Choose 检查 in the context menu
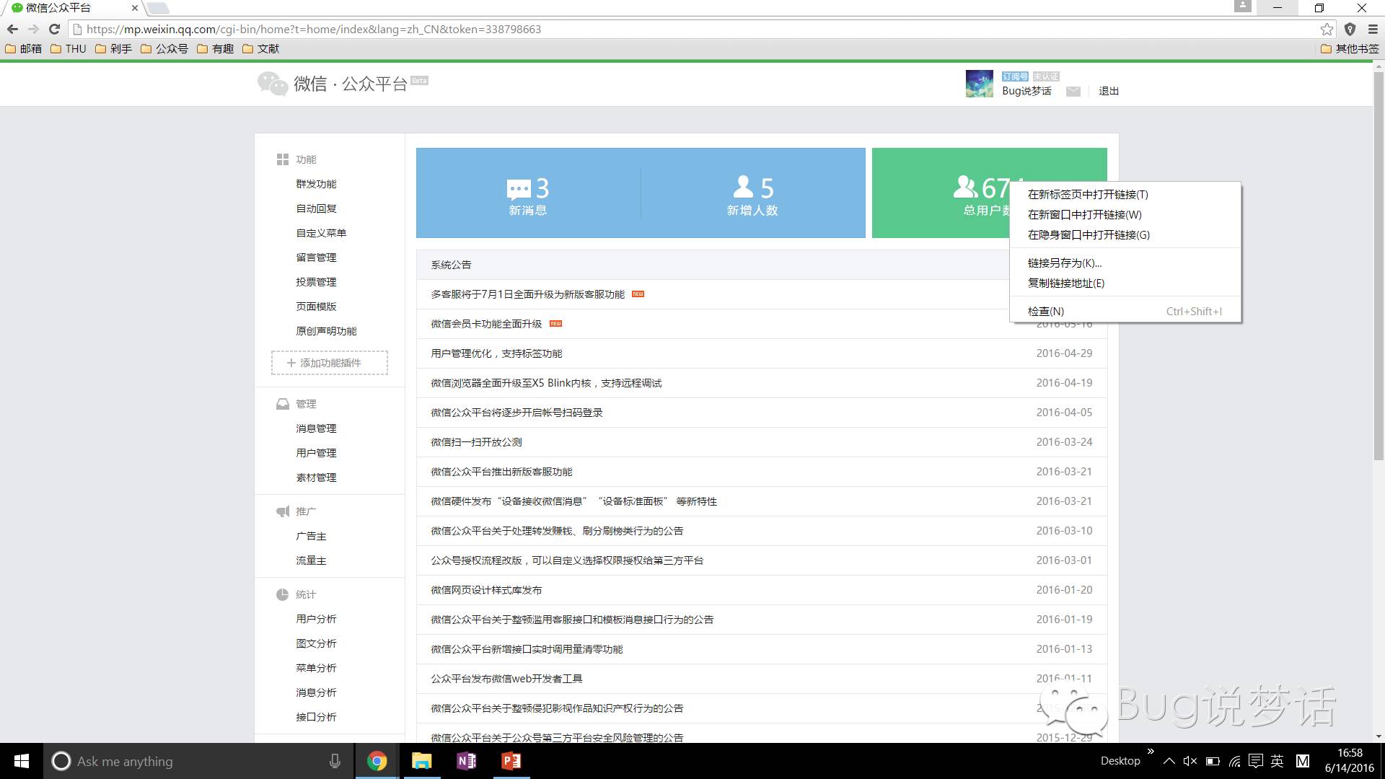1385x779 pixels. point(1045,311)
